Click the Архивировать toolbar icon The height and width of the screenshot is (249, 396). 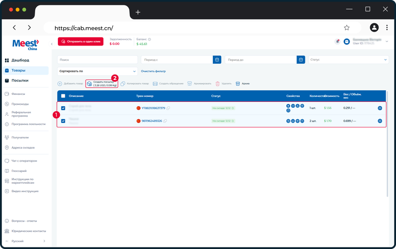pyautogui.click(x=190, y=83)
